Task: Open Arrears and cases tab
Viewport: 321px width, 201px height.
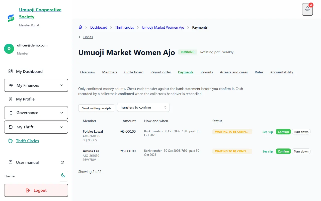Action: point(234,72)
